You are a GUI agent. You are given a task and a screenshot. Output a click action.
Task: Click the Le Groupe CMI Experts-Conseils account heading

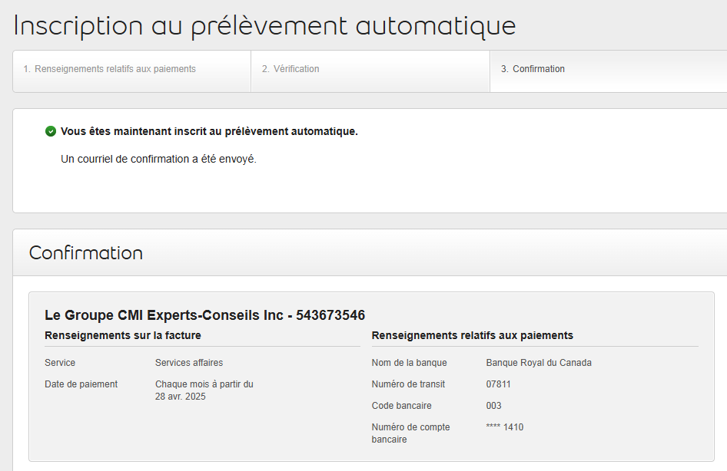[x=204, y=315]
